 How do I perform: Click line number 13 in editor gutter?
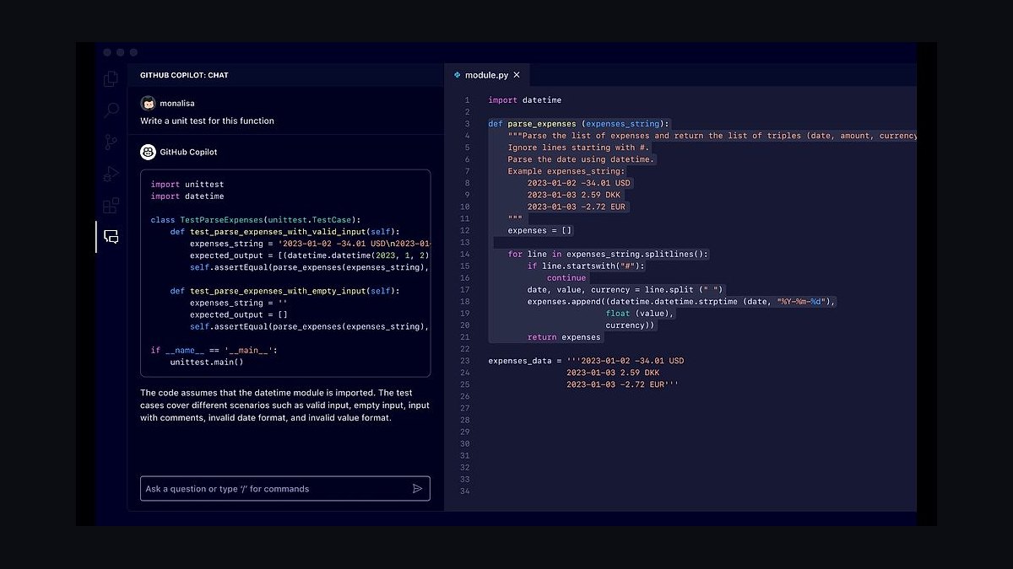(464, 242)
